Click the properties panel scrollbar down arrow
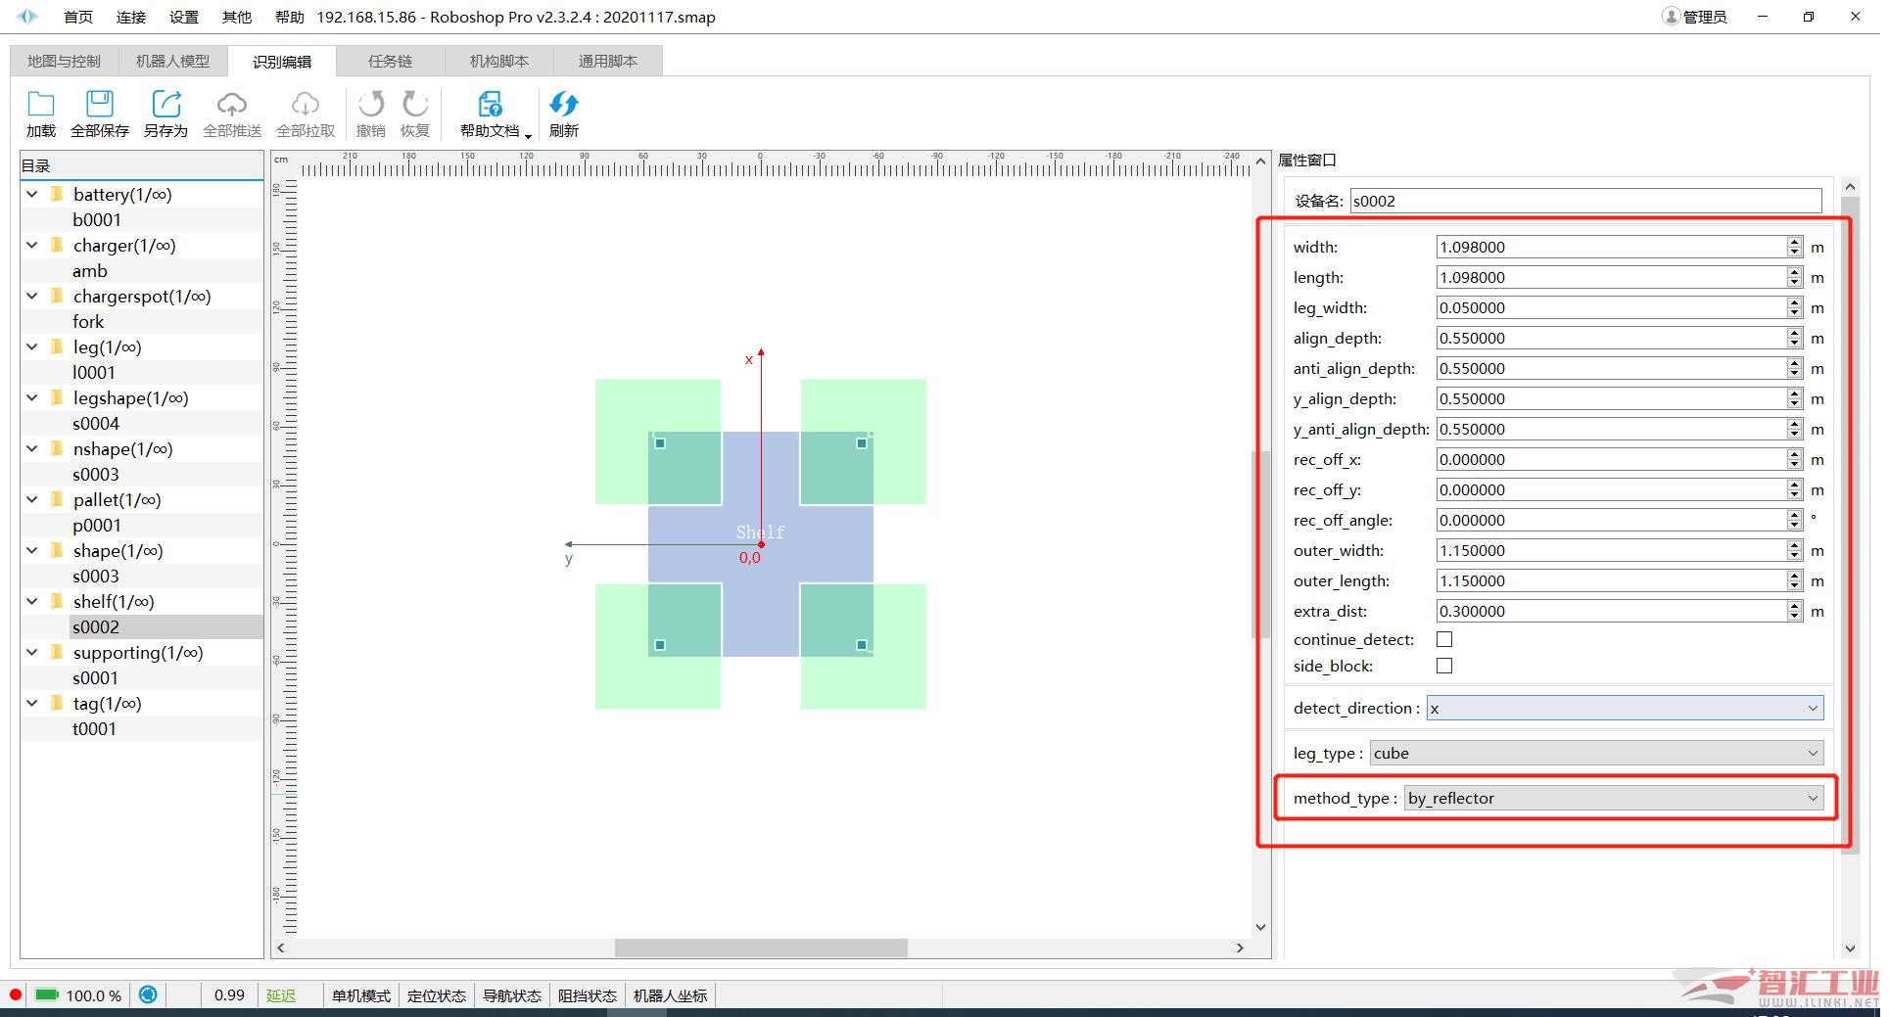Viewport: 1889px width, 1017px height. click(1850, 948)
